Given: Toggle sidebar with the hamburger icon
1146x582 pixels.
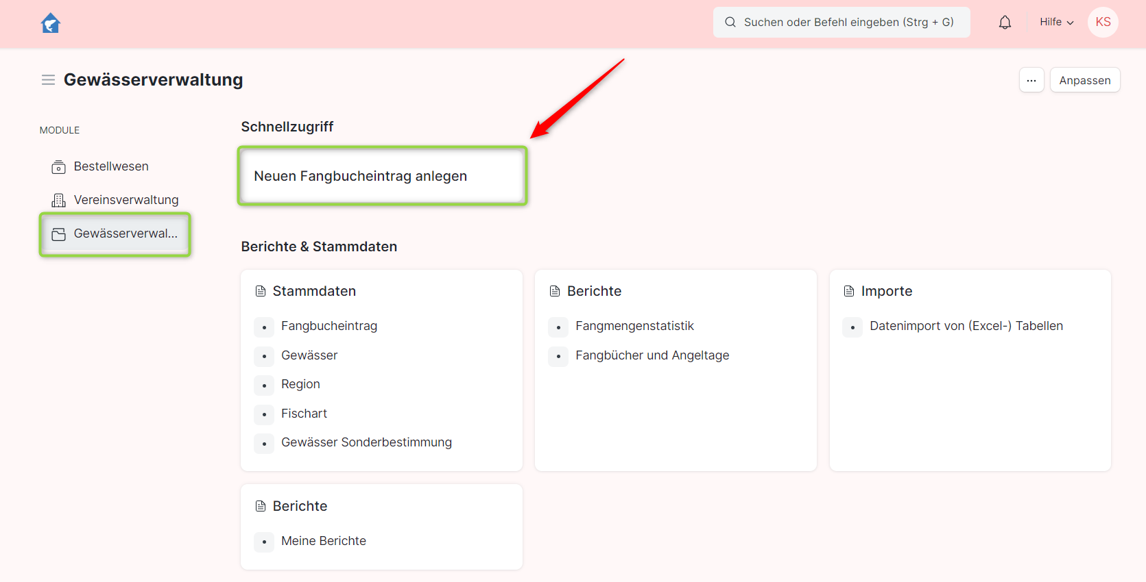Looking at the screenshot, I should 48,80.
